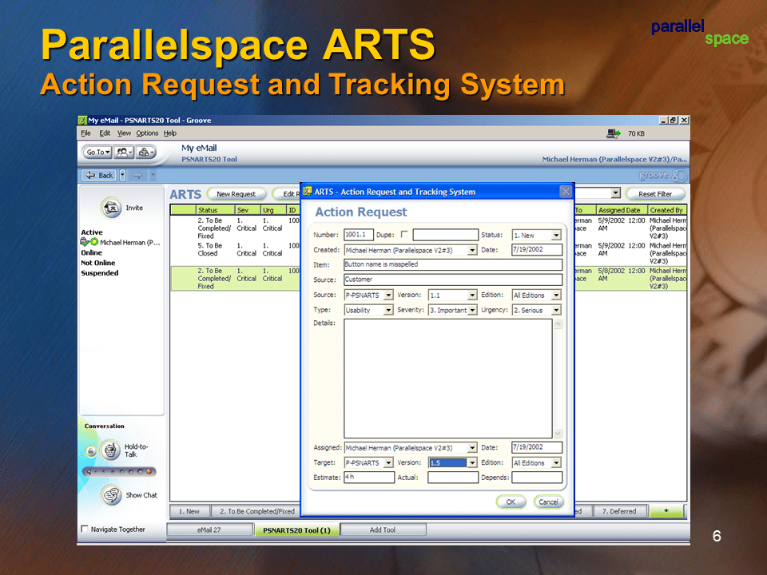This screenshot has width=767, height=575.
Task: Open chat with Show Chat icon
Action: [111, 495]
